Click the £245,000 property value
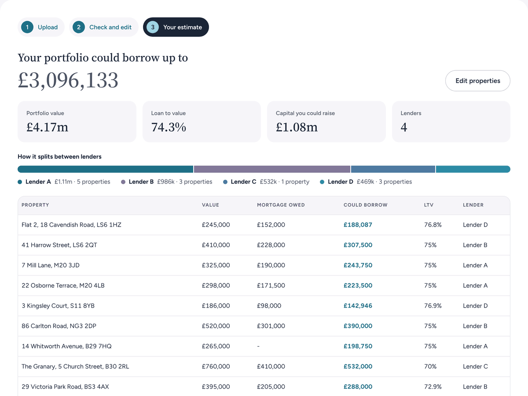Image resolution: width=528 pixels, height=396 pixels. (x=216, y=225)
